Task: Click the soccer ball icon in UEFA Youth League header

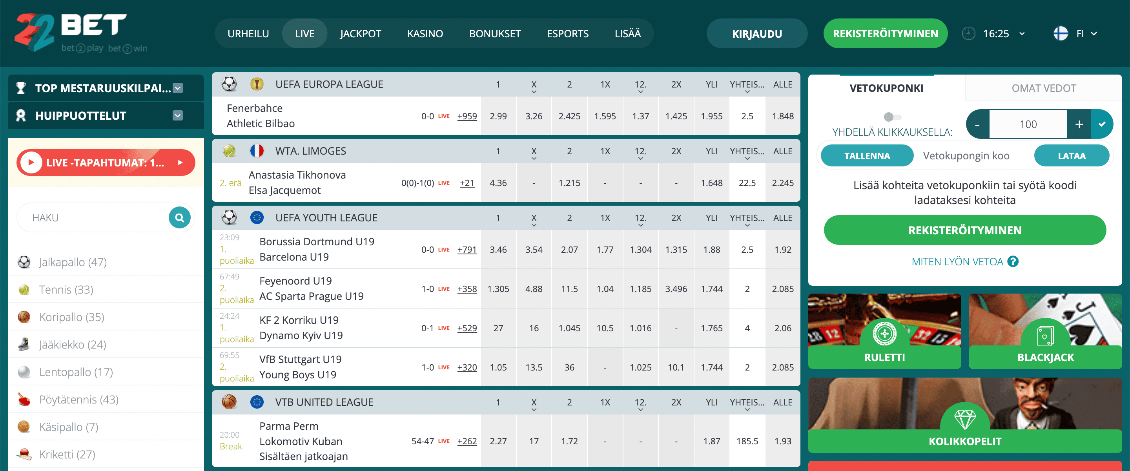Action: point(229,218)
